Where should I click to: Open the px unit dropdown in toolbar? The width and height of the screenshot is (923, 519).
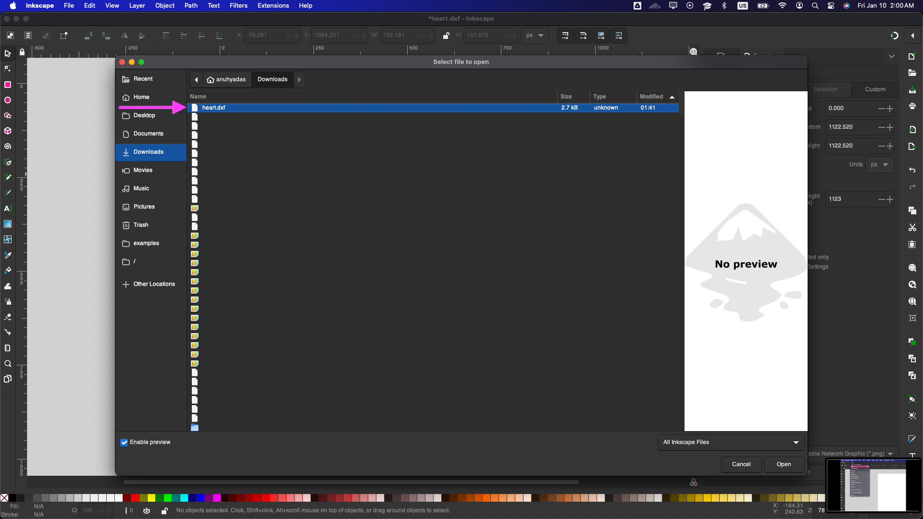click(x=535, y=36)
